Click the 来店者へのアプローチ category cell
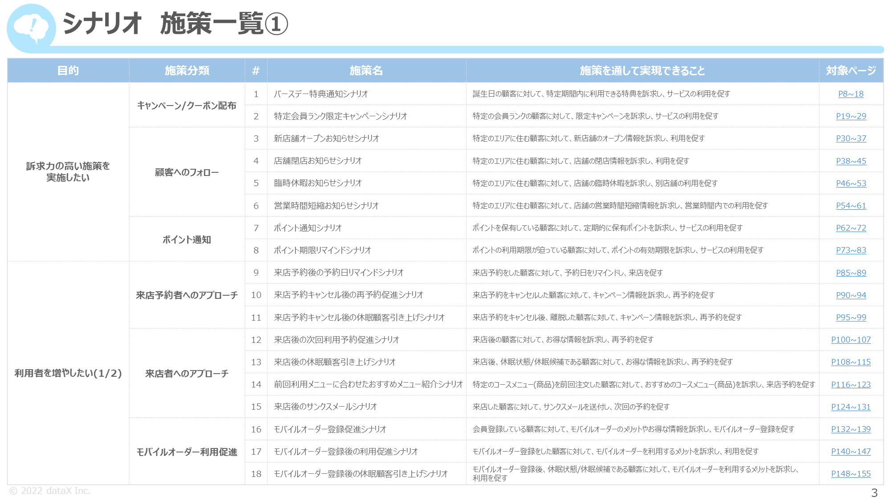 click(x=187, y=374)
